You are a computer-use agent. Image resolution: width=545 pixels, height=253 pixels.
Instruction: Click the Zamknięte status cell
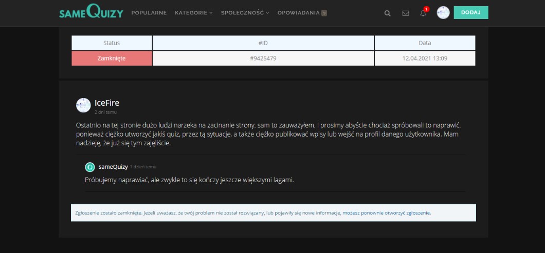112,59
